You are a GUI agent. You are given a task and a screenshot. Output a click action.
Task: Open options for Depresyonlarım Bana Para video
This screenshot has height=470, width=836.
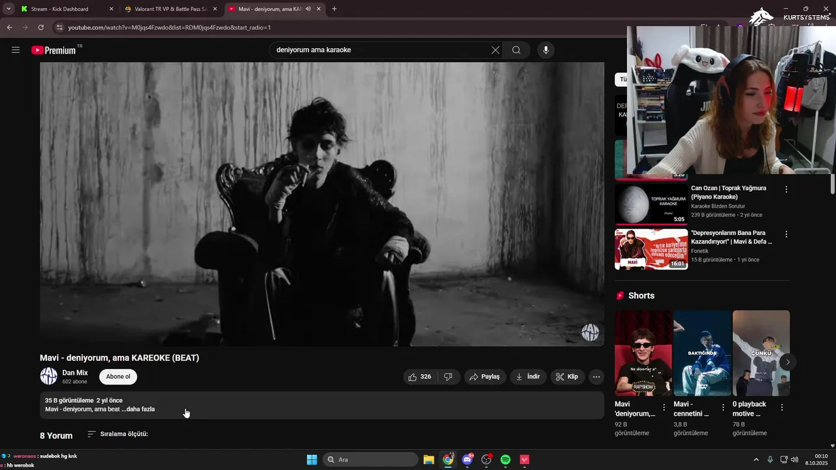click(x=786, y=234)
